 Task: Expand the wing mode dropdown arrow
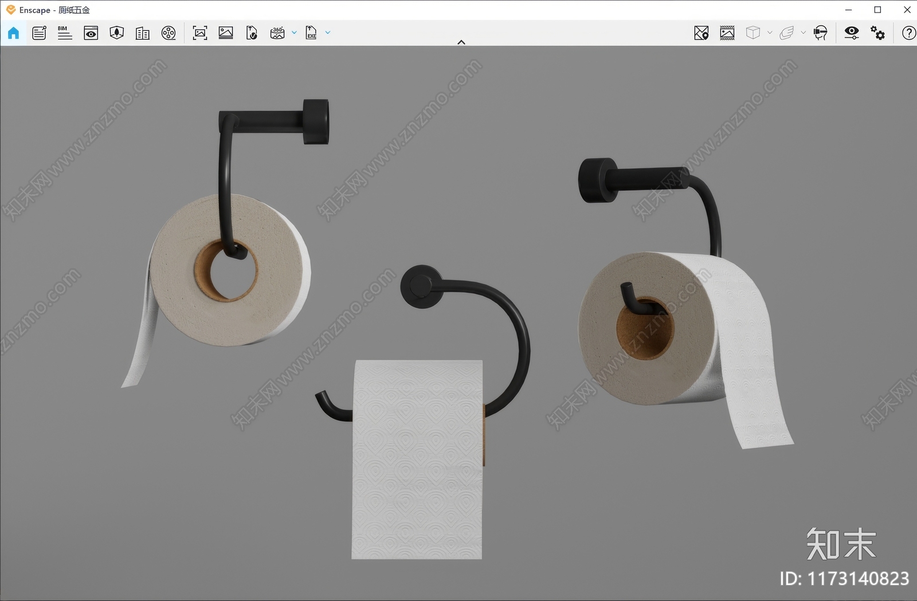click(x=803, y=33)
